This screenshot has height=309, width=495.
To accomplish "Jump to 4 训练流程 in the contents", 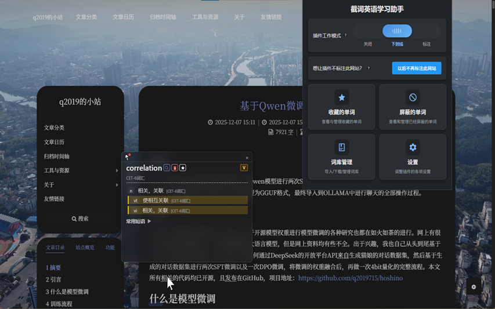I will click(59, 304).
